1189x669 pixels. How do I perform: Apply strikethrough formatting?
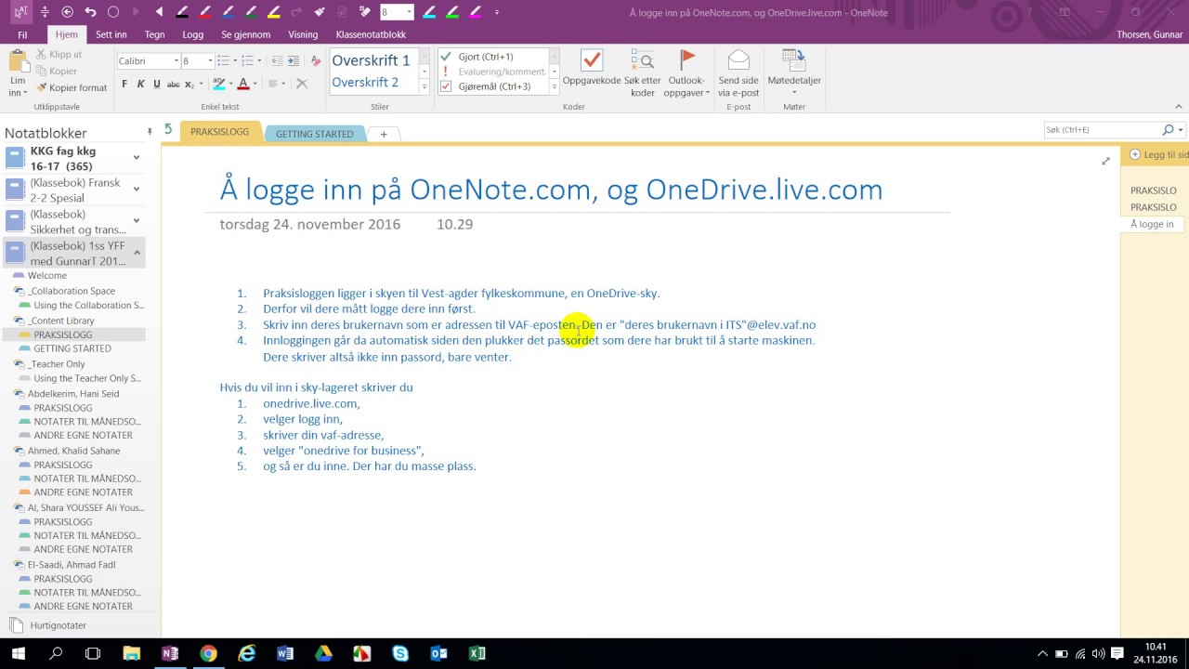pos(172,84)
